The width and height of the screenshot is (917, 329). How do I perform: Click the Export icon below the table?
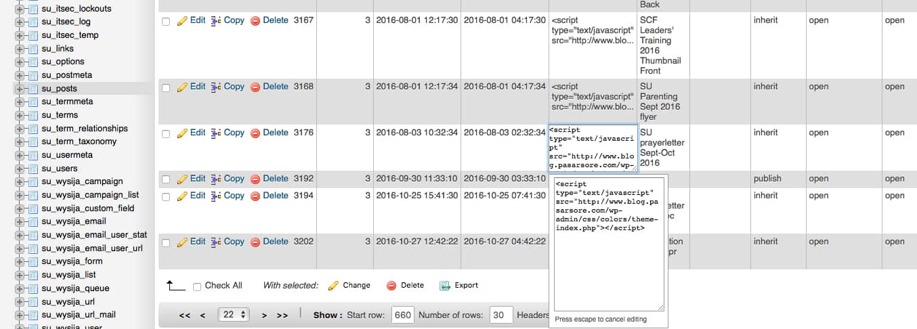[x=445, y=286]
